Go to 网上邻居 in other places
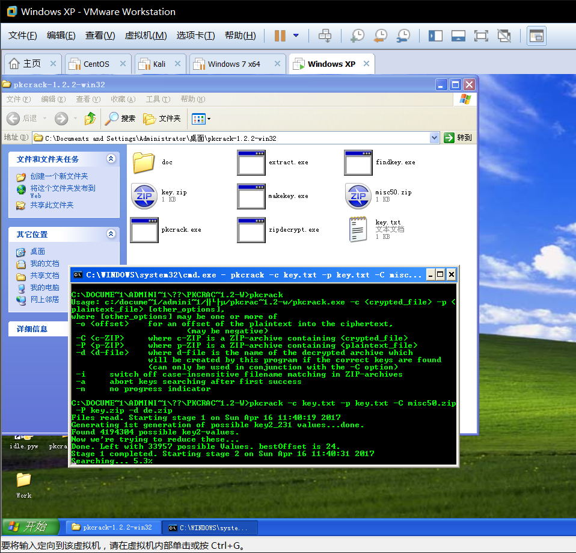 point(44,299)
